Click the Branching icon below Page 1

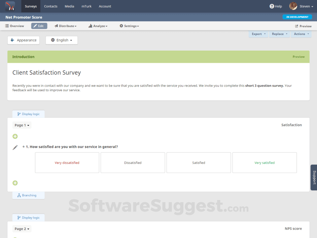click(x=28, y=195)
